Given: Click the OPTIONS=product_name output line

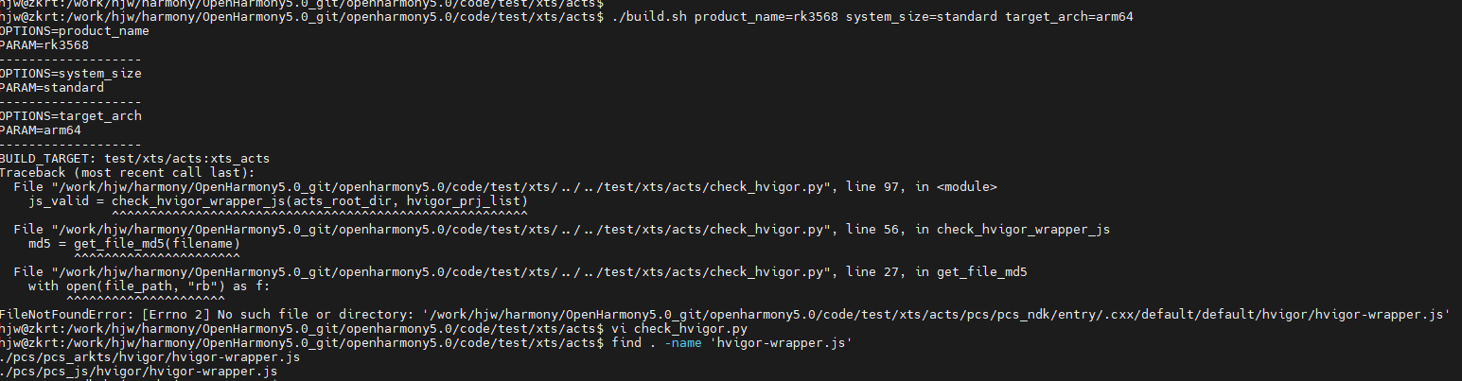Looking at the screenshot, I should (x=74, y=30).
